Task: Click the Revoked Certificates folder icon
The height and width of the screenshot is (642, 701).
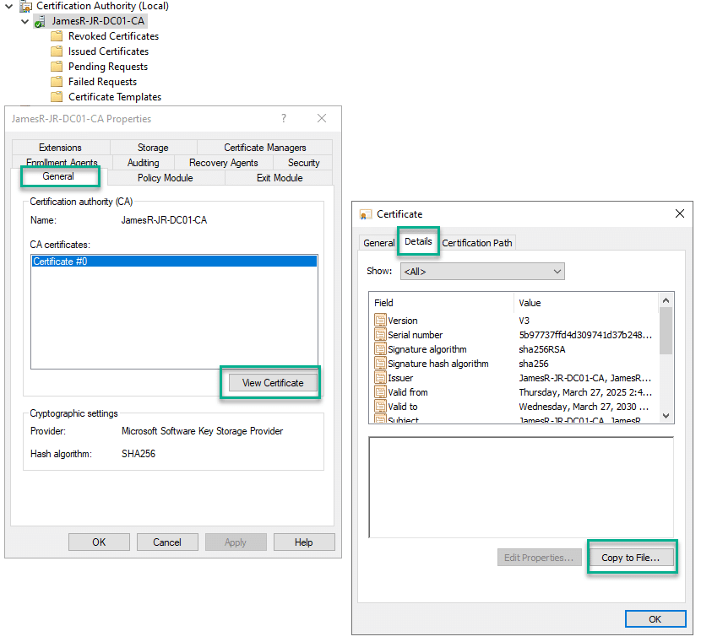Action: pyautogui.click(x=57, y=36)
